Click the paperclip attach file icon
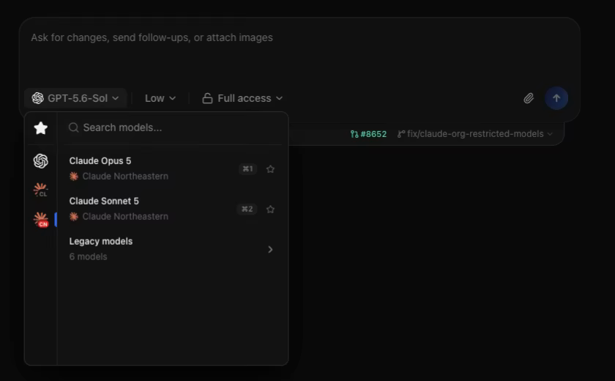This screenshot has width=615, height=381. 529,98
